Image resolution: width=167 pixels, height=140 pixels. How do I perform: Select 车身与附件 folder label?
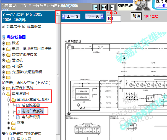point(21,94)
